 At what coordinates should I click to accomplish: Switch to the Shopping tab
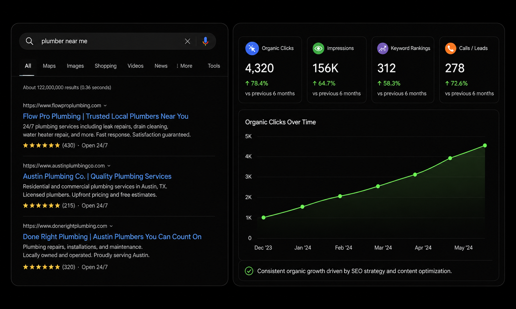tap(105, 66)
